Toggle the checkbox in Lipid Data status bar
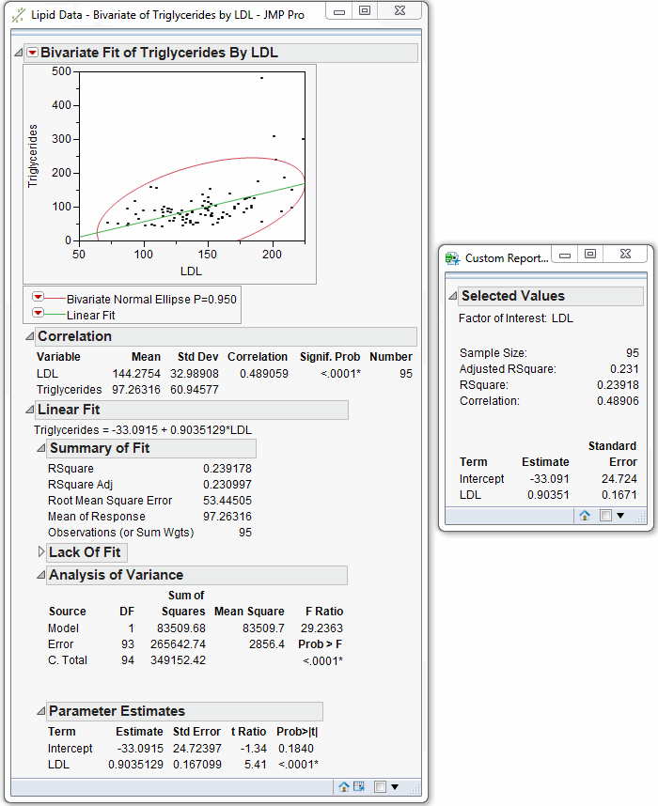This screenshot has width=658, height=806. click(379, 786)
